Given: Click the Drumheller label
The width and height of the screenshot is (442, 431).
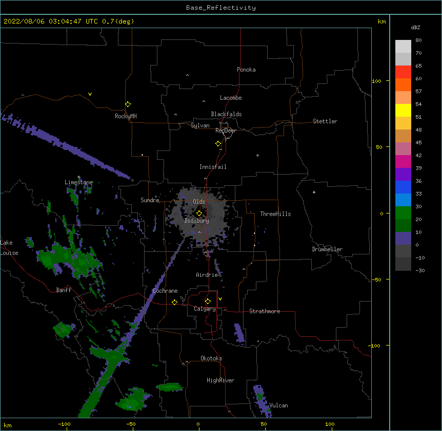Looking at the screenshot, I should (327, 249).
